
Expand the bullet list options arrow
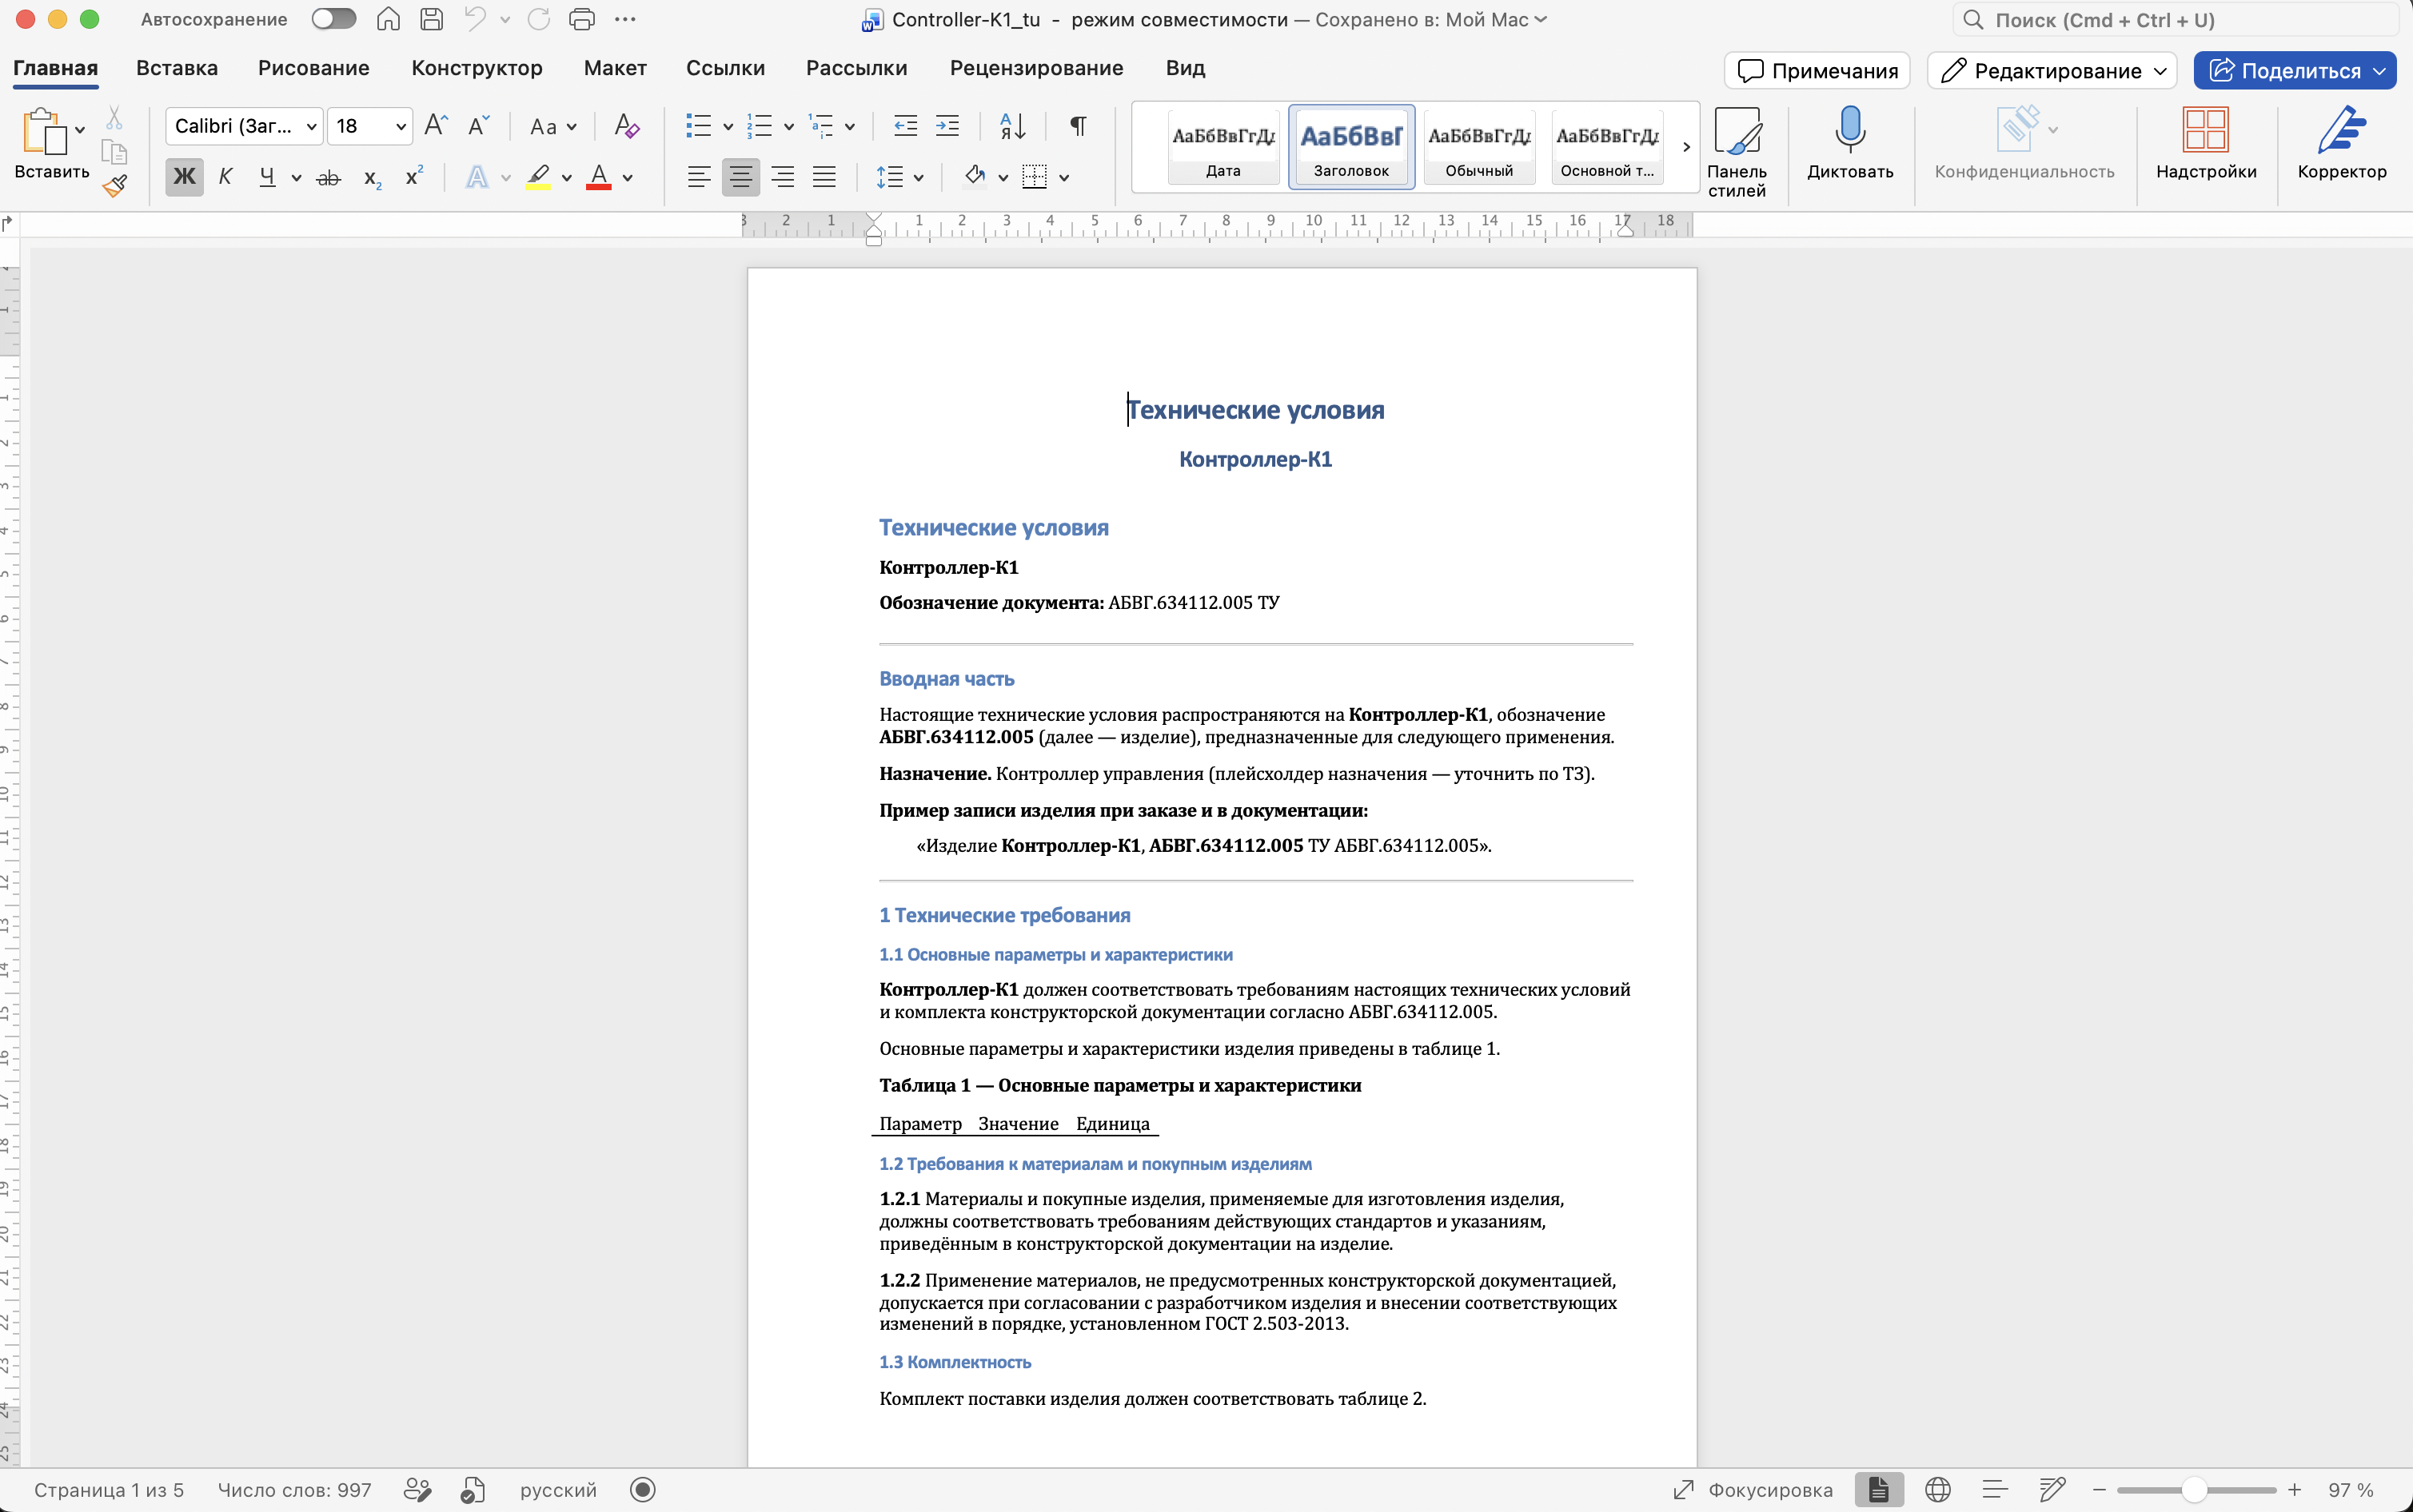tap(728, 127)
